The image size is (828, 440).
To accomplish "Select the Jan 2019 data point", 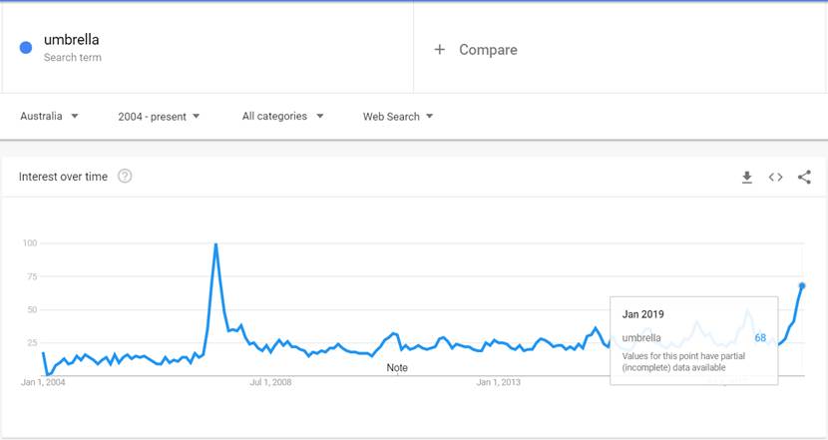I will click(802, 286).
